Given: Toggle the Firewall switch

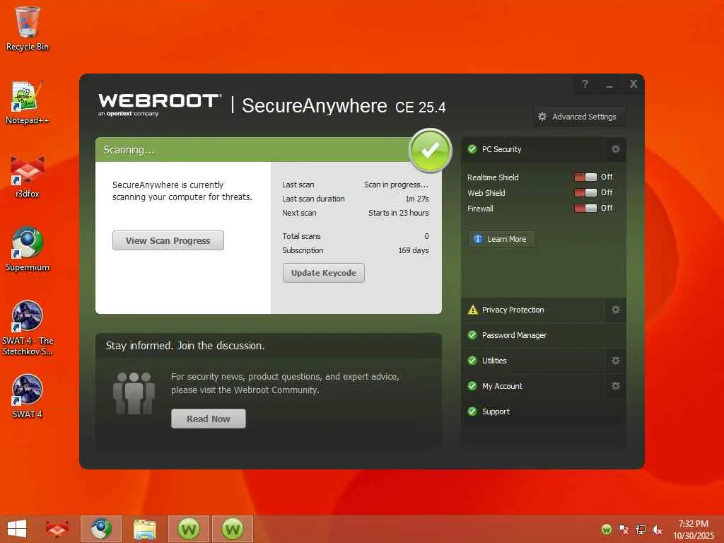Looking at the screenshot, I should [585, 209].
